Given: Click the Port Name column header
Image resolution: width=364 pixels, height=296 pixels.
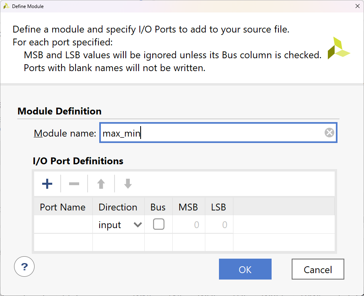Looking at the screenshot, I should coord(63,207).
